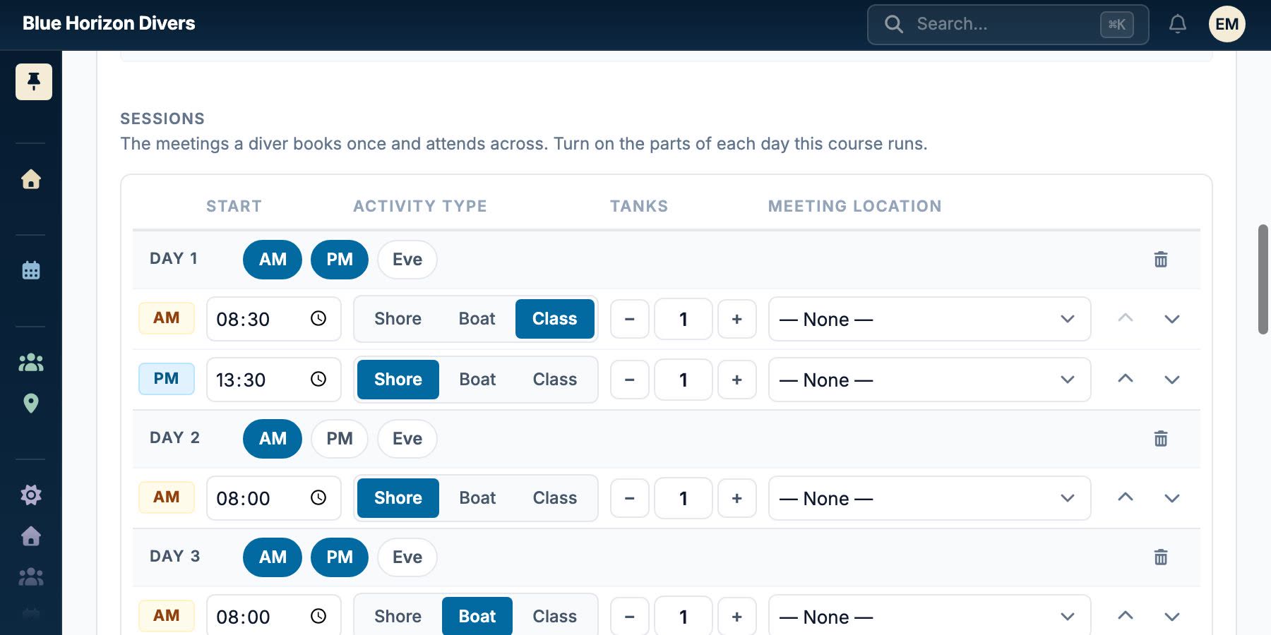Open the settings gear icon
The height and width of the screenshot is (635, 1271).
tap(31, 495)
